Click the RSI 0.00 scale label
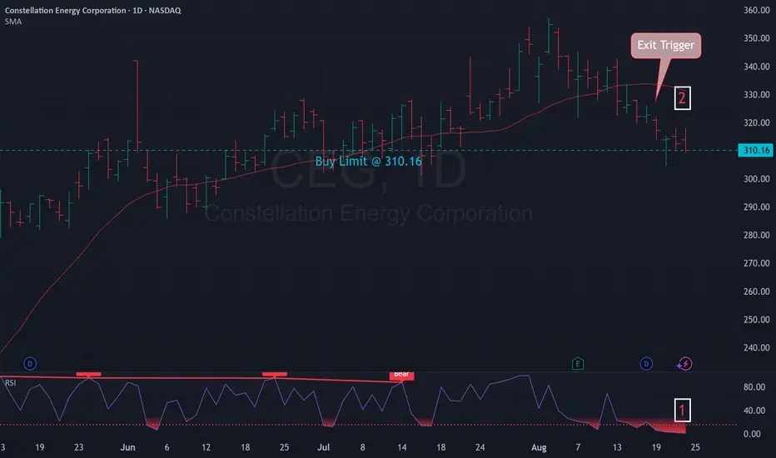 (x=752, y=434)
